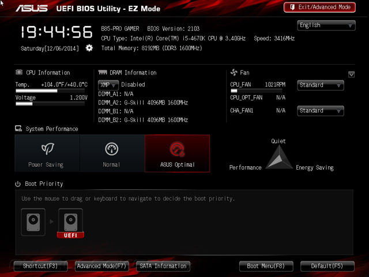Click the CPU temperature bar
369x277 pixels.
[x=50, y=91]
